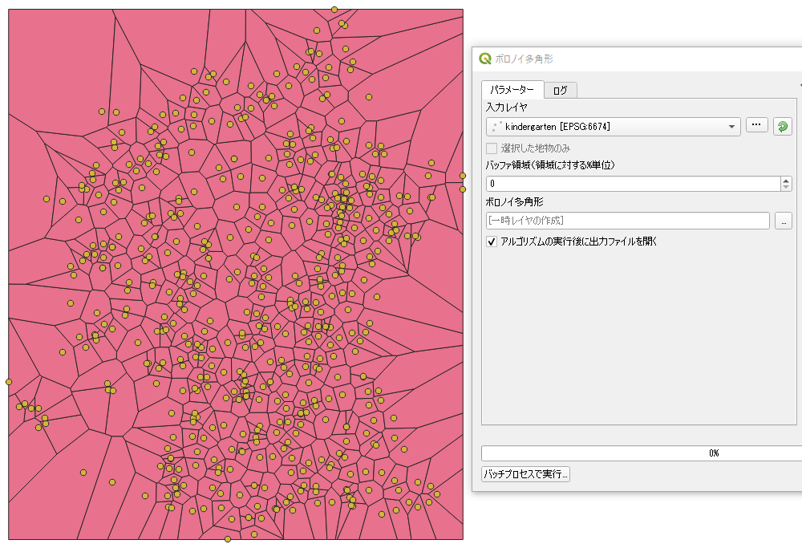802x544 pixels.
Task: Click the バッチプロセスで実行 button
Action: (x=526, y=474)
